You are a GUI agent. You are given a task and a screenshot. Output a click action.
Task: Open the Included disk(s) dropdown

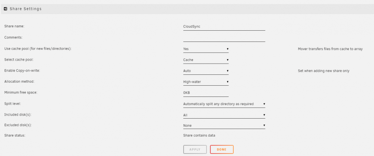coord(224,115)
